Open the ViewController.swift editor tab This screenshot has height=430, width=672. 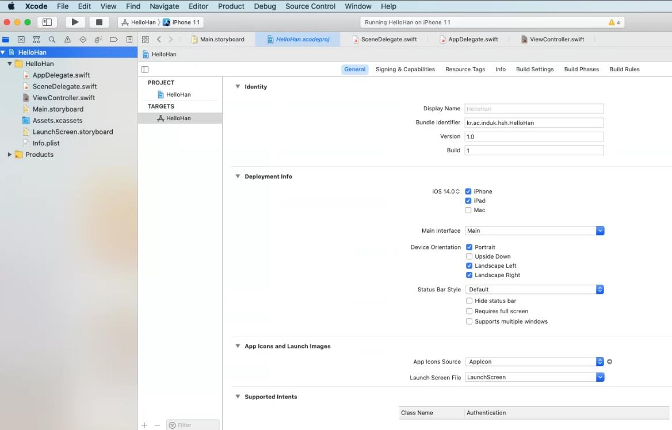point(553,40)
